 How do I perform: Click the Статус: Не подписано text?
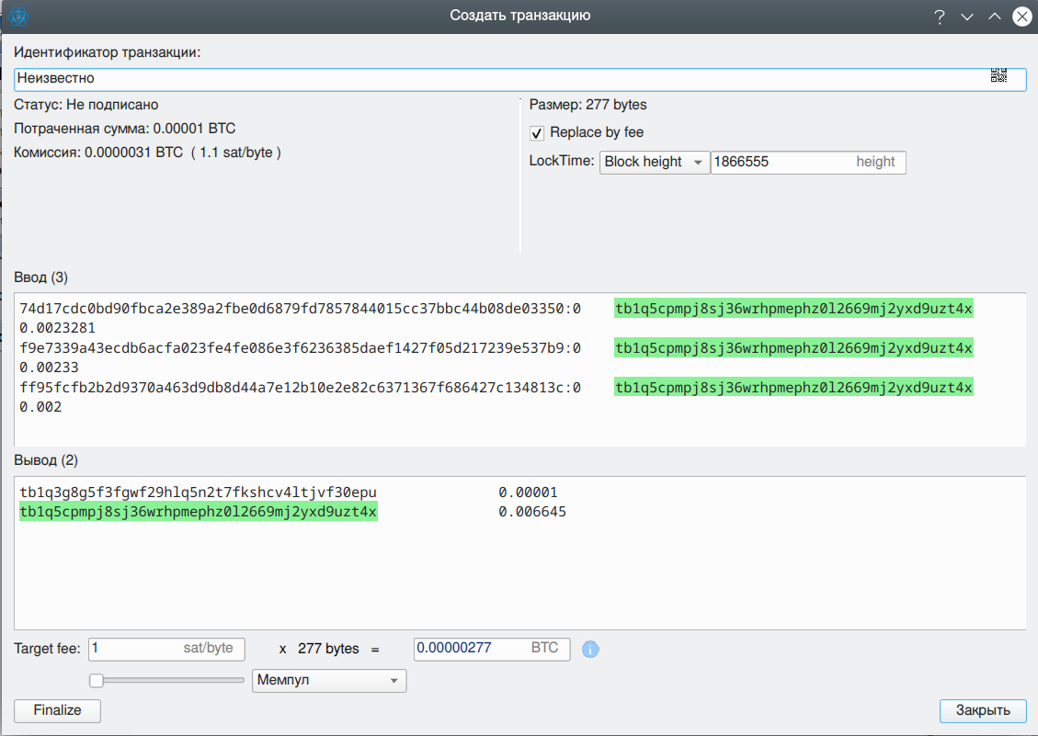tap(86, 105)
